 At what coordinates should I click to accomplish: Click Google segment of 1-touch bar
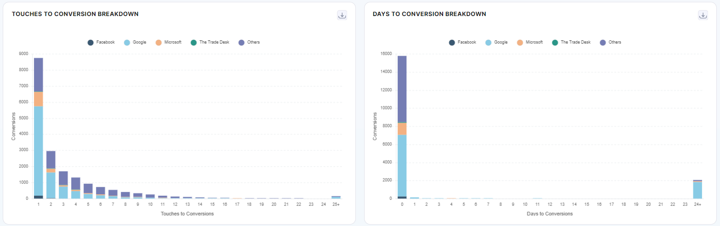[x=39, y=151]
